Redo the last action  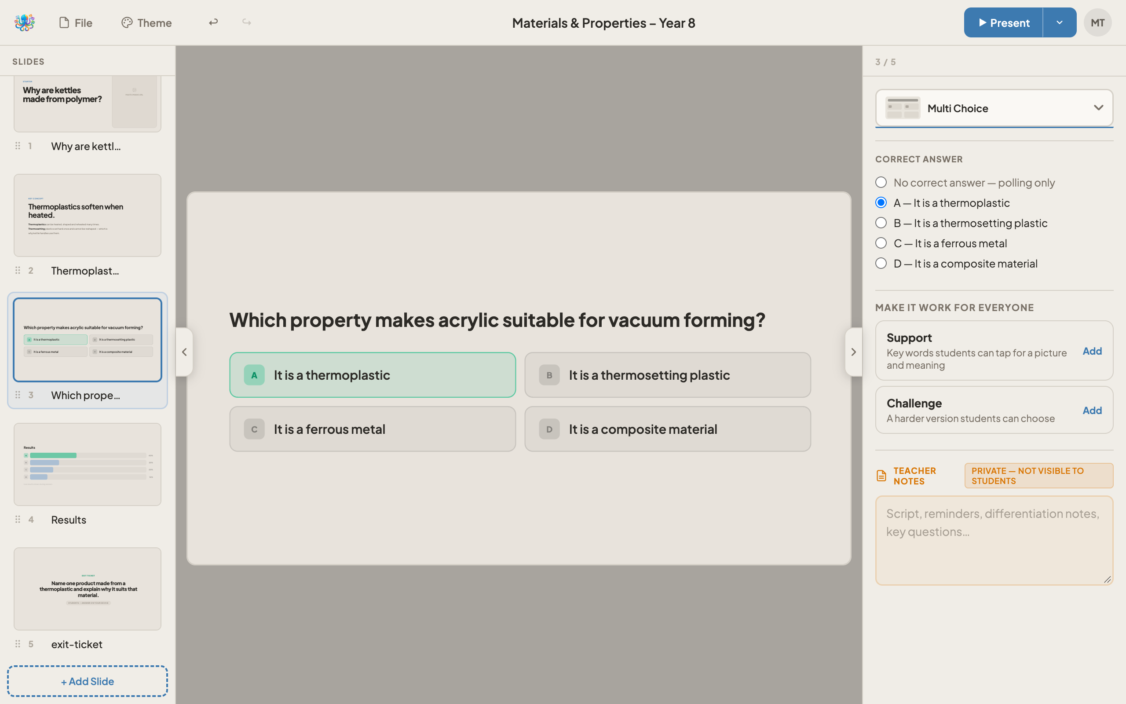[x=247, y=22]
